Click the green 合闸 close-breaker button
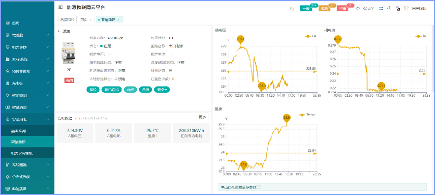435x195 pixels. tap(145, 90)
